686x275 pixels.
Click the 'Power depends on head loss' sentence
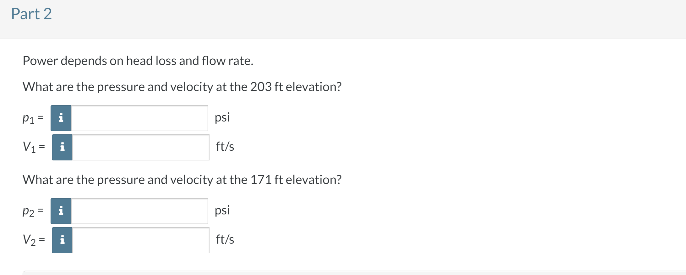point(138,61)
